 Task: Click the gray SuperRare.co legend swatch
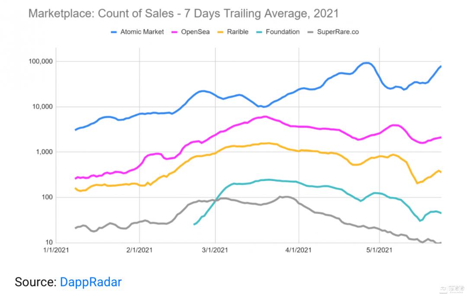310,32
